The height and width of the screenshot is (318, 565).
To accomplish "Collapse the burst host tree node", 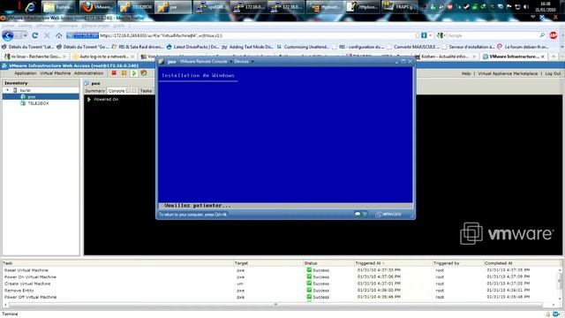I will 8,90.
